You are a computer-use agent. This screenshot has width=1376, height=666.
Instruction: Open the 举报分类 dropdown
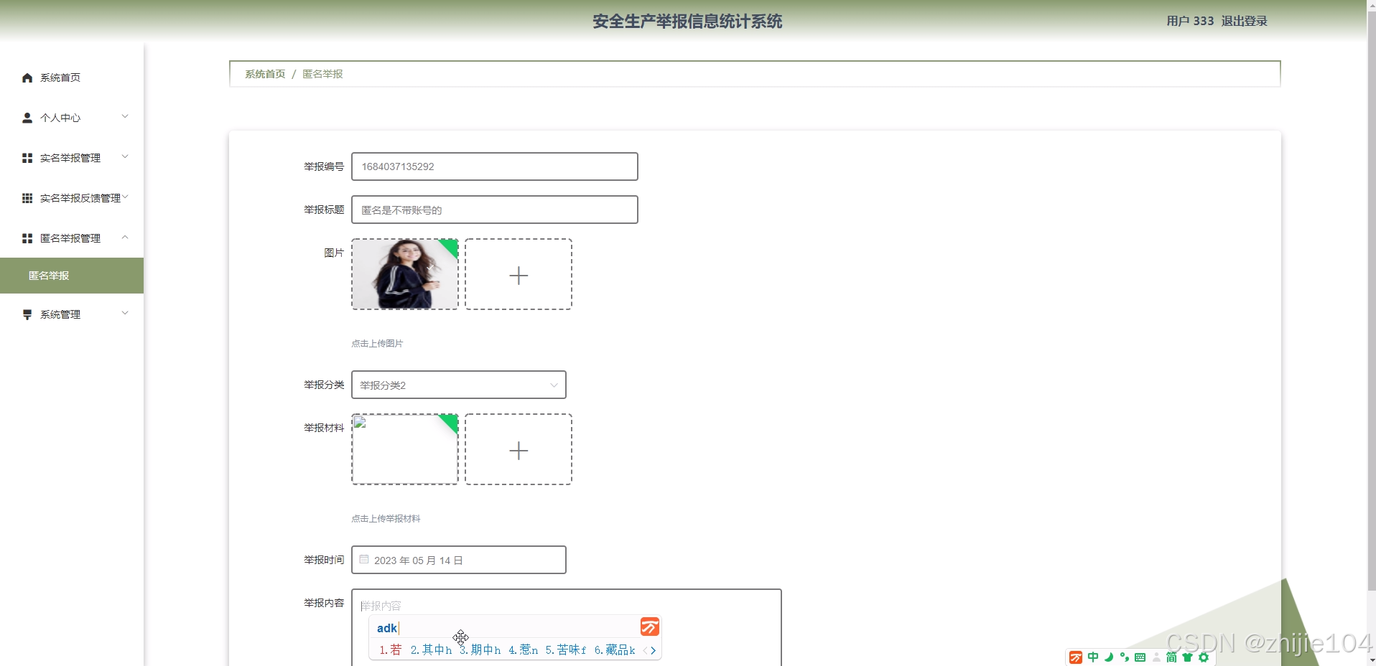point(458,385)
